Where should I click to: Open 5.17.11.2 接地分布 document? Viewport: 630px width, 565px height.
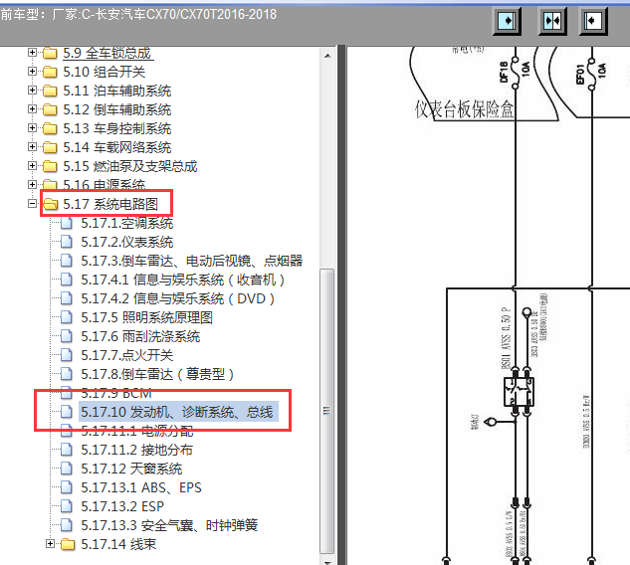pos(137,450)
